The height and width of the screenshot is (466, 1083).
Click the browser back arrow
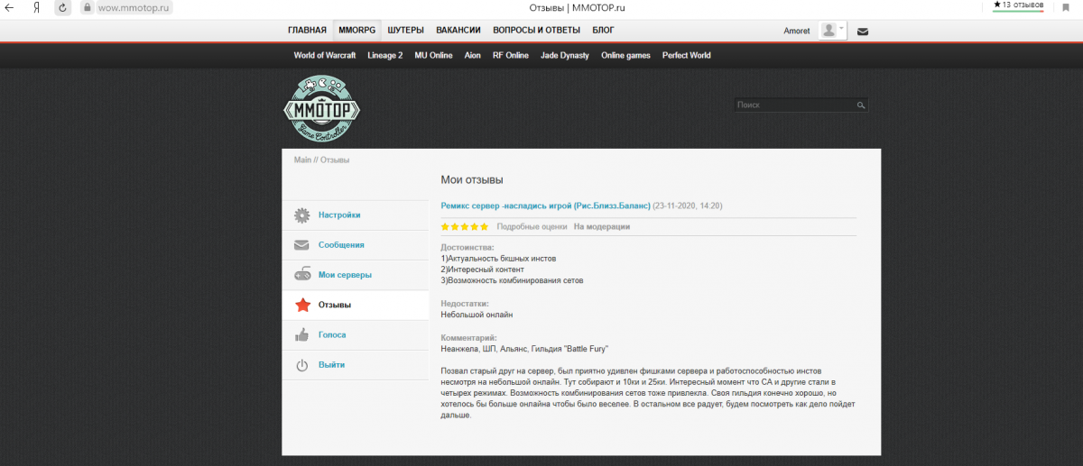pos(9,7)
